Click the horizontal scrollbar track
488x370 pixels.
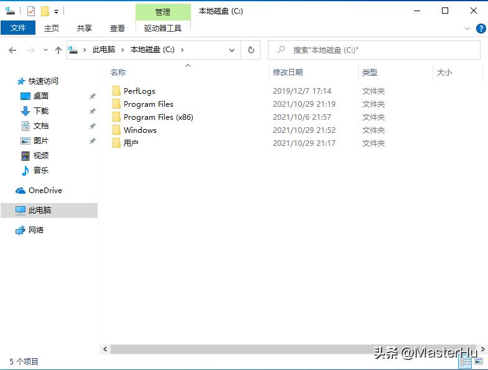point(293,349)
